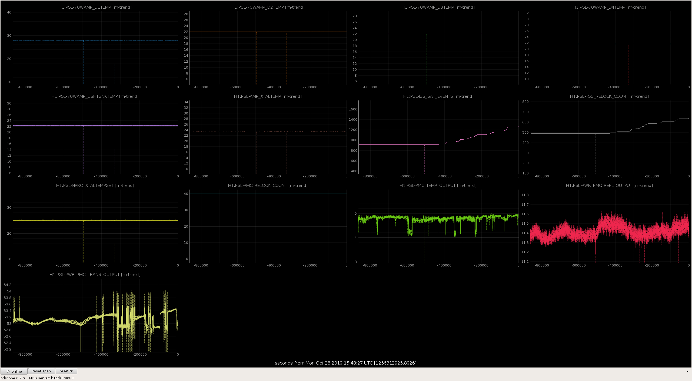The width and height of the screenshot is (692, 381).
Task: Select the H1:PSL-70WAMP_D1TEMP plot title
Action: click(x=95, y=7)
